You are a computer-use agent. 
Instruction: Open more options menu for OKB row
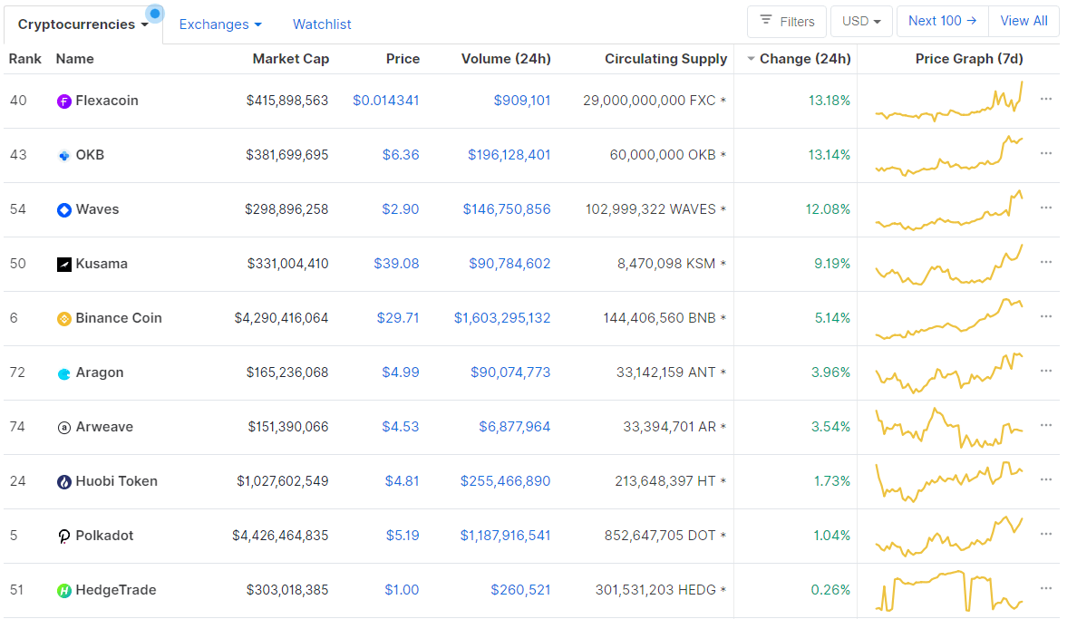(1046, 153)
